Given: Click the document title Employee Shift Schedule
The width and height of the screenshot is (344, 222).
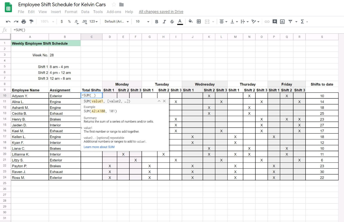Looking at the screenshot, I should pyautogui.click(x=62, y=4).
